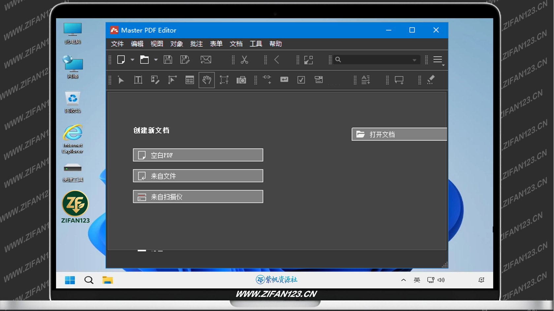
Task: Click the 空白PDF button
Action: 198,155
